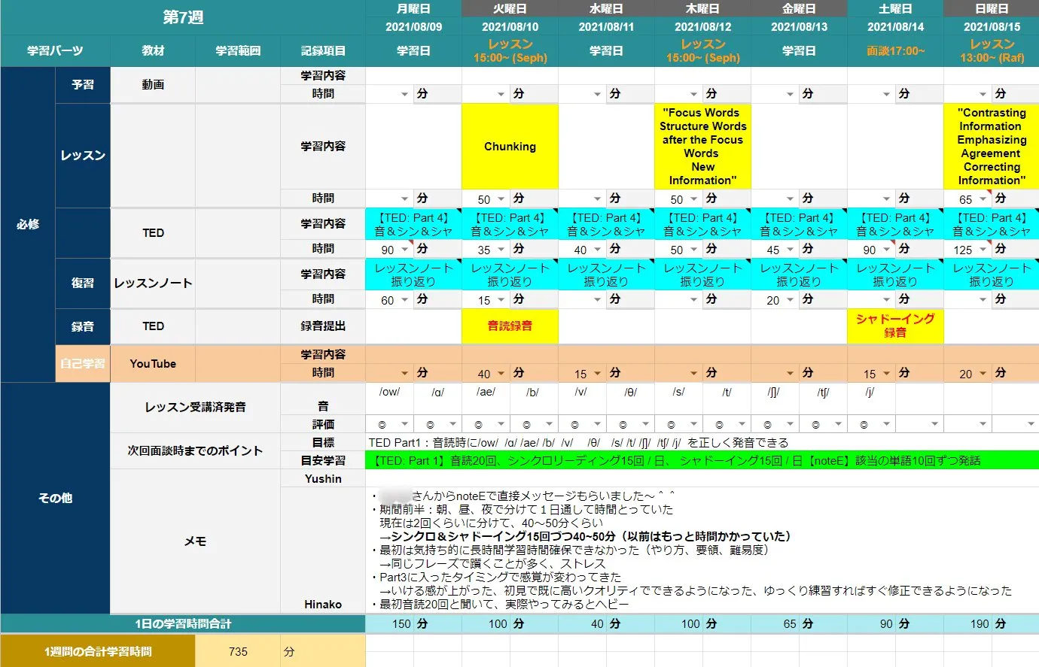Select the green 目安学習 content row
The image size is (1039, 667).
(702, 460)
